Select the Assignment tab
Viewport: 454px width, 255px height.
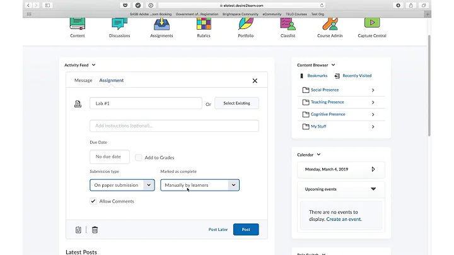point(112,80)
